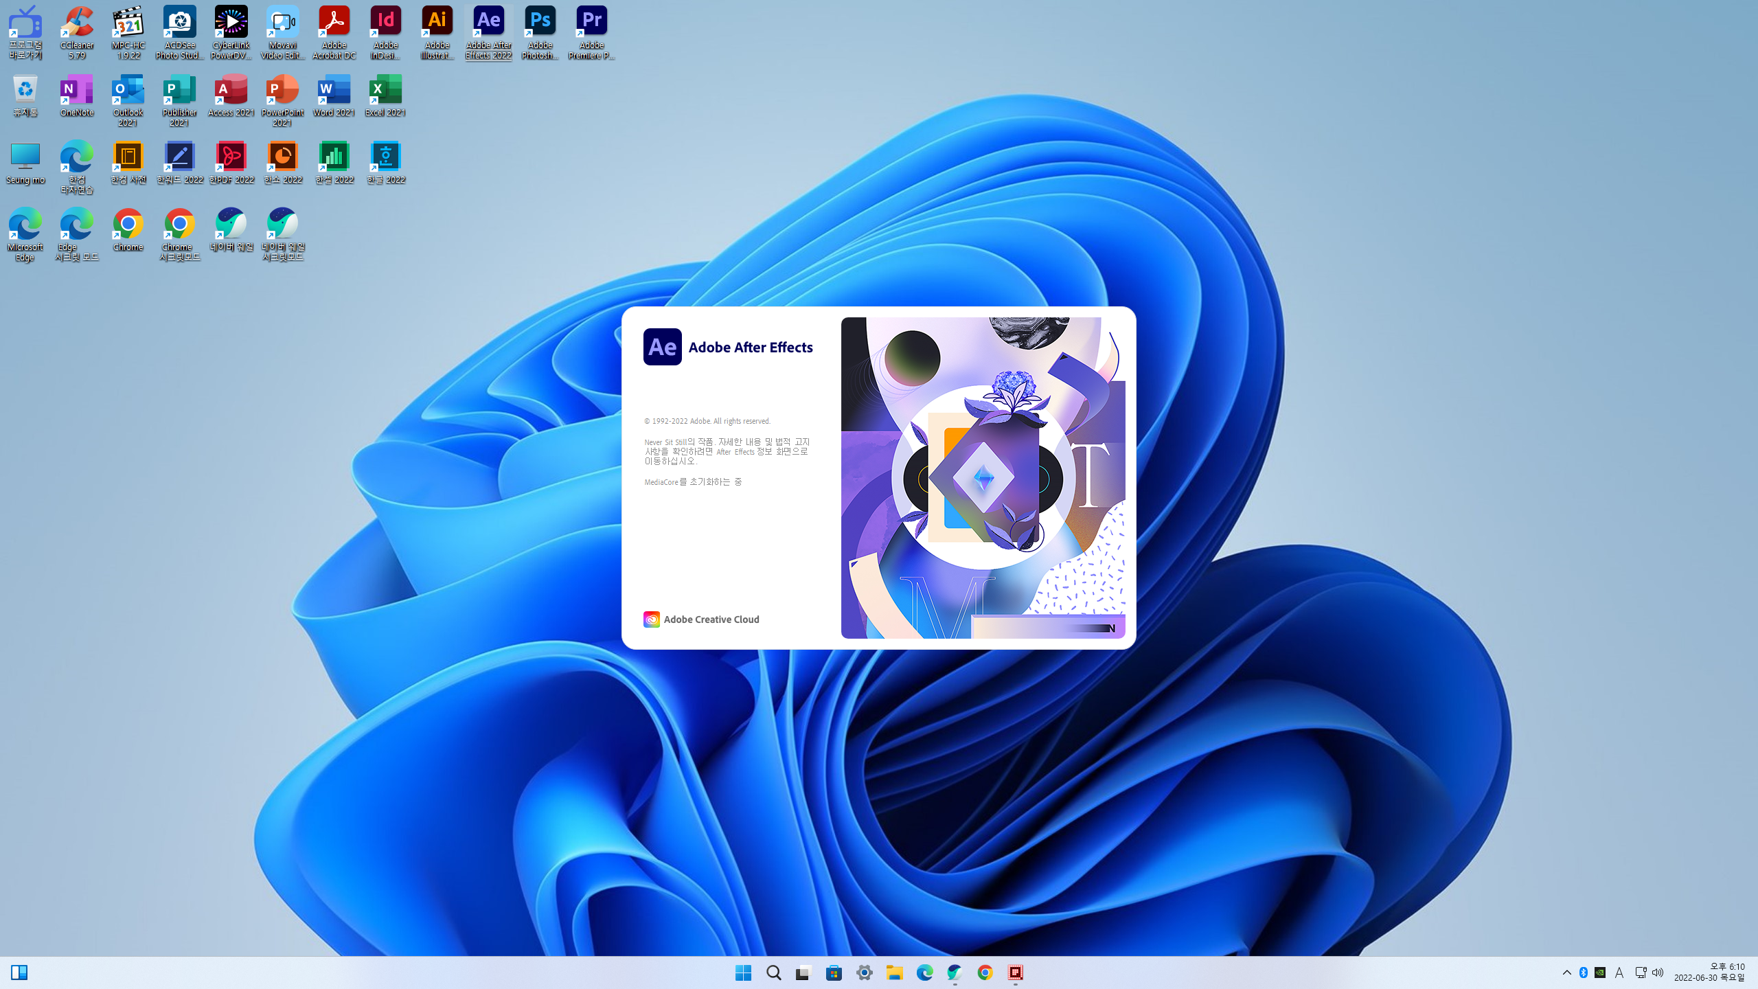Image resolution: width=1758 pixels, height=989 pixels.
Task: Expand the system tray hidden icons chevron
Action: tap(1566, 973)
